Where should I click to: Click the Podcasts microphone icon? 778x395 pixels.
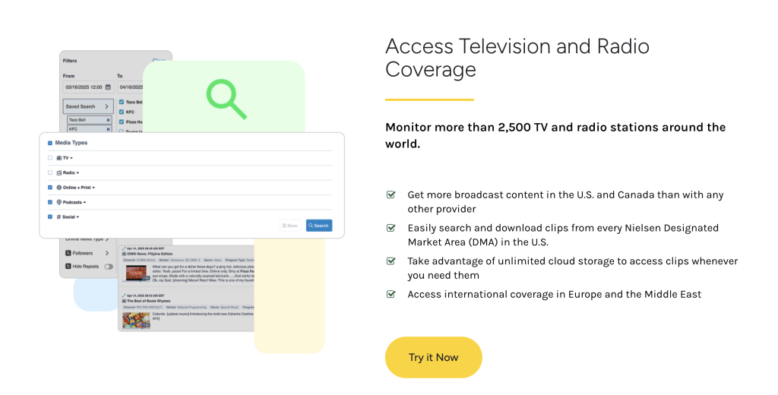pyautogui.click(x=59, y=202)
